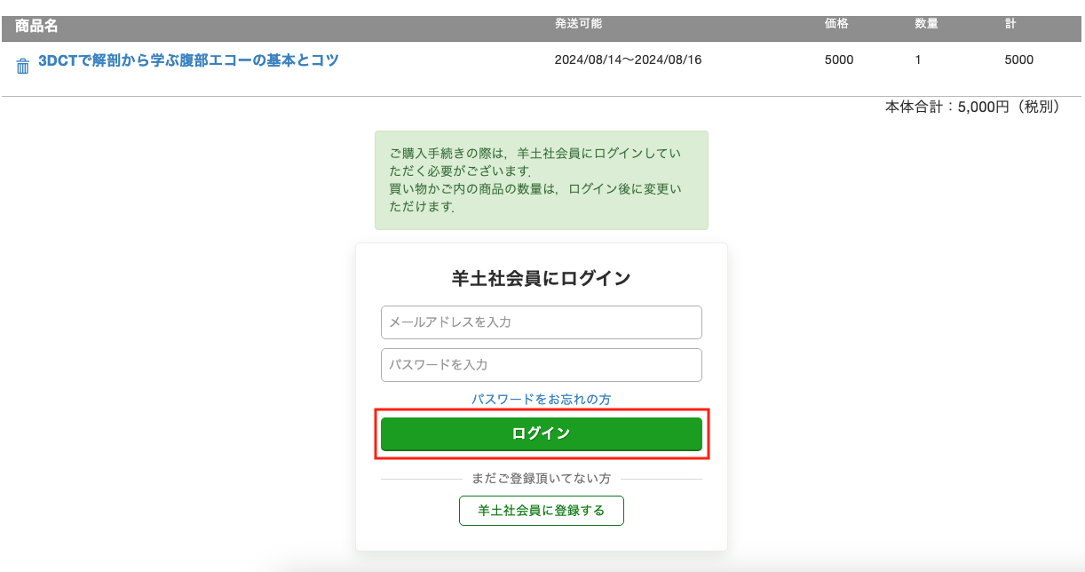Image resolution: width=1085 pixels, height=572 pixels.
Task: Click the 5000 value under 価格
Action: pos(839,60)
